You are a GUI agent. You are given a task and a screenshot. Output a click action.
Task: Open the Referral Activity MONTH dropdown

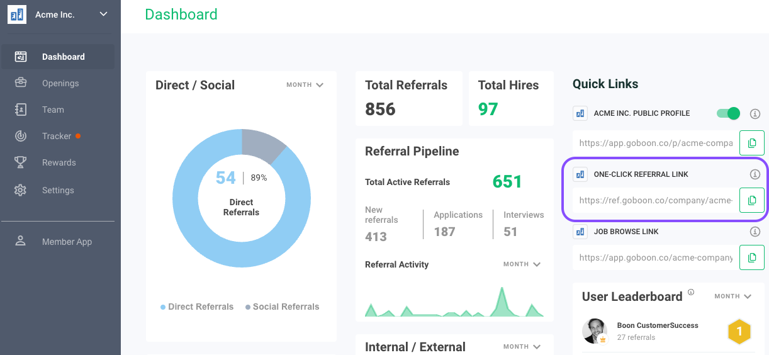[522, 264]
